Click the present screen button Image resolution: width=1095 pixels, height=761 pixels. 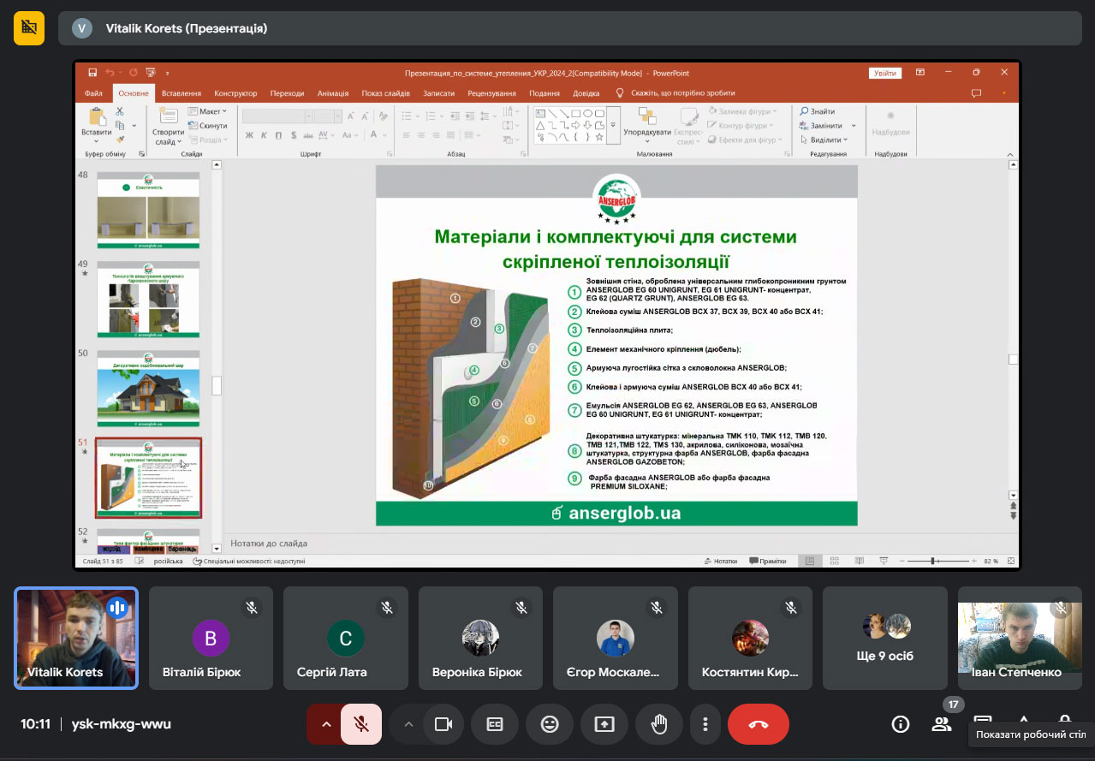point(604,724)
